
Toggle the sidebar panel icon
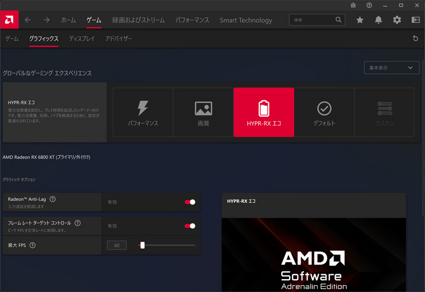point(415,20)
